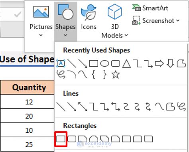The height and width of the screenshot is (152, 189).
Task: Choose the straight Line under Lines
Action: click(61, 107)
